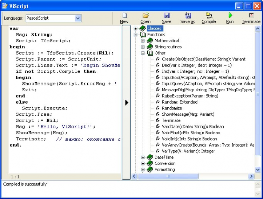Click the '1 : 1' cursor position indicator

15,177
